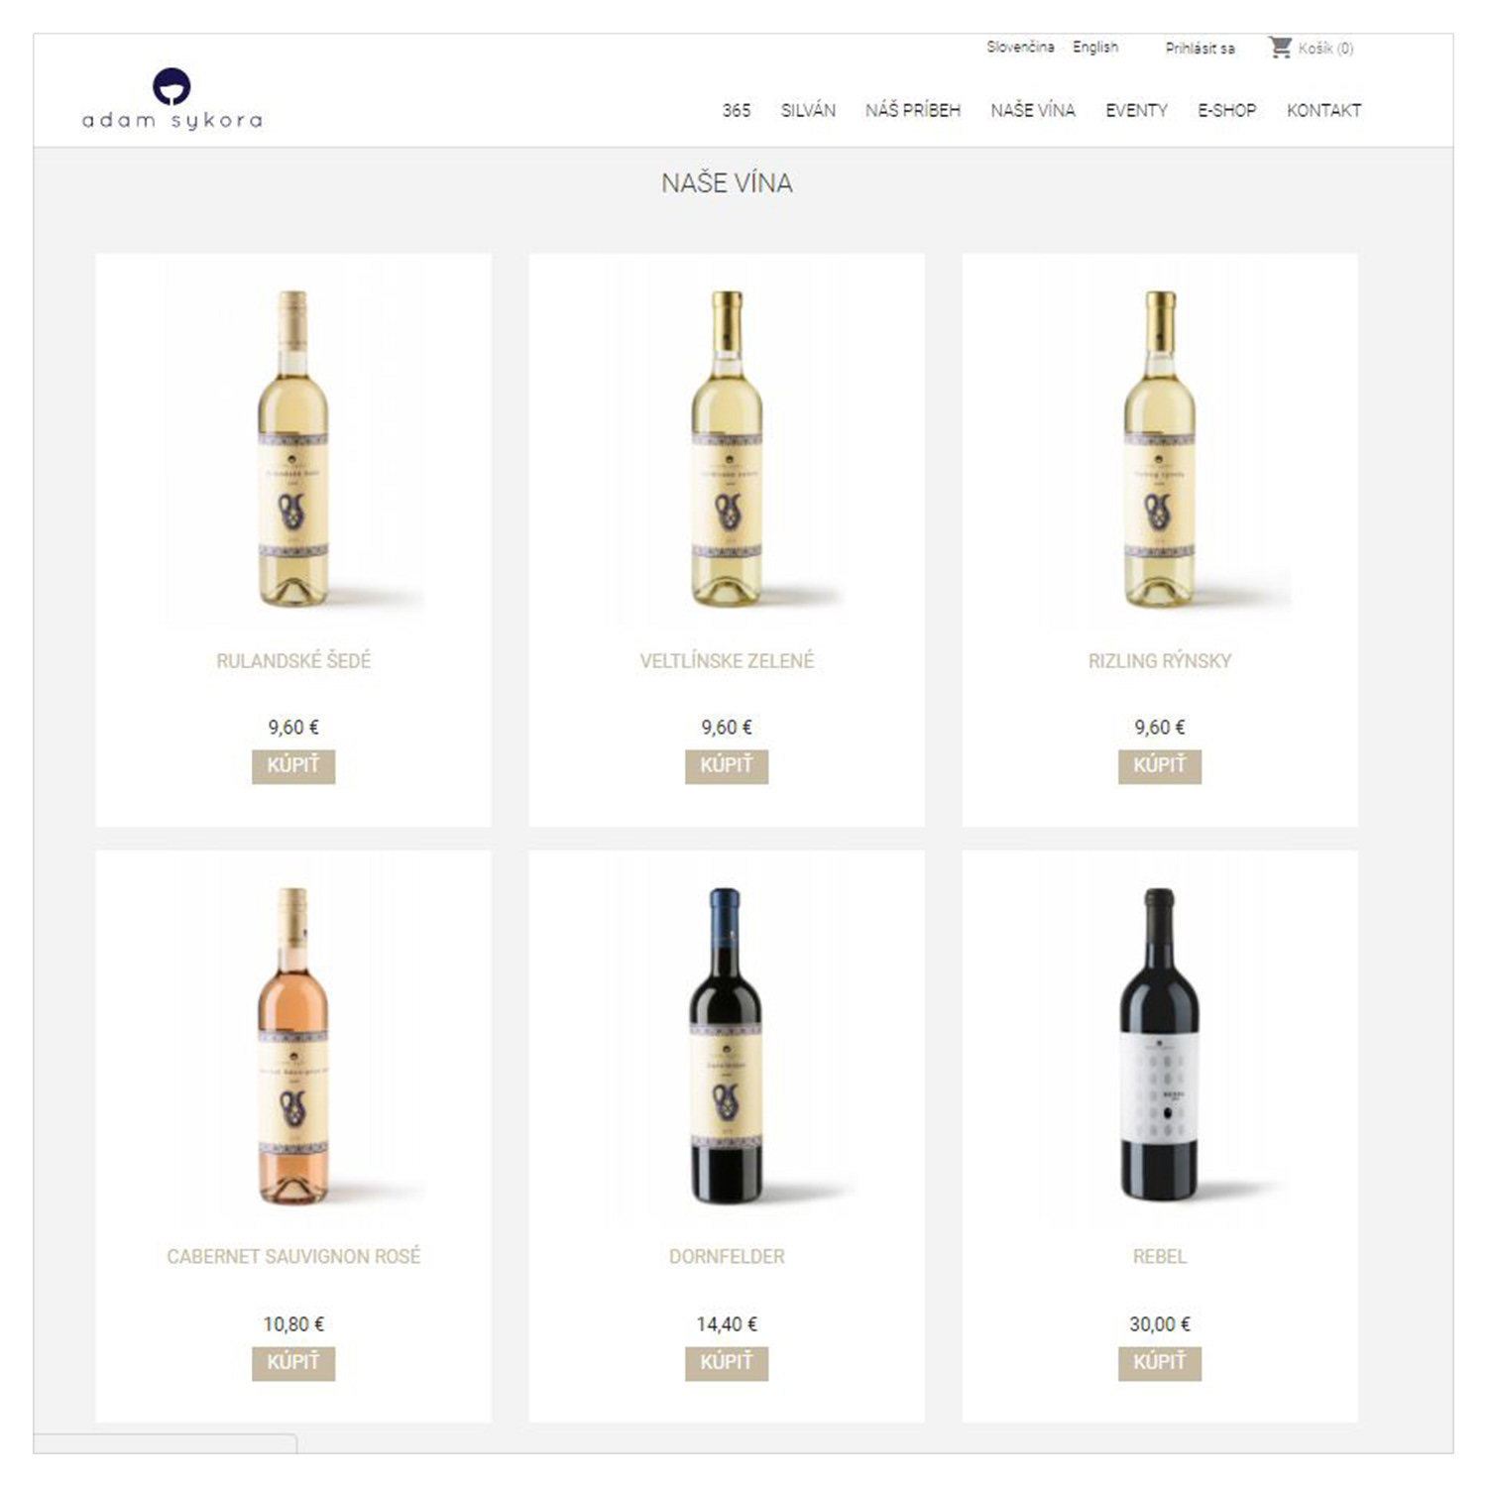Open the KONTAKT menu item
The height and width of the screenshot is (1487, 1487).
coord(1323,110)
